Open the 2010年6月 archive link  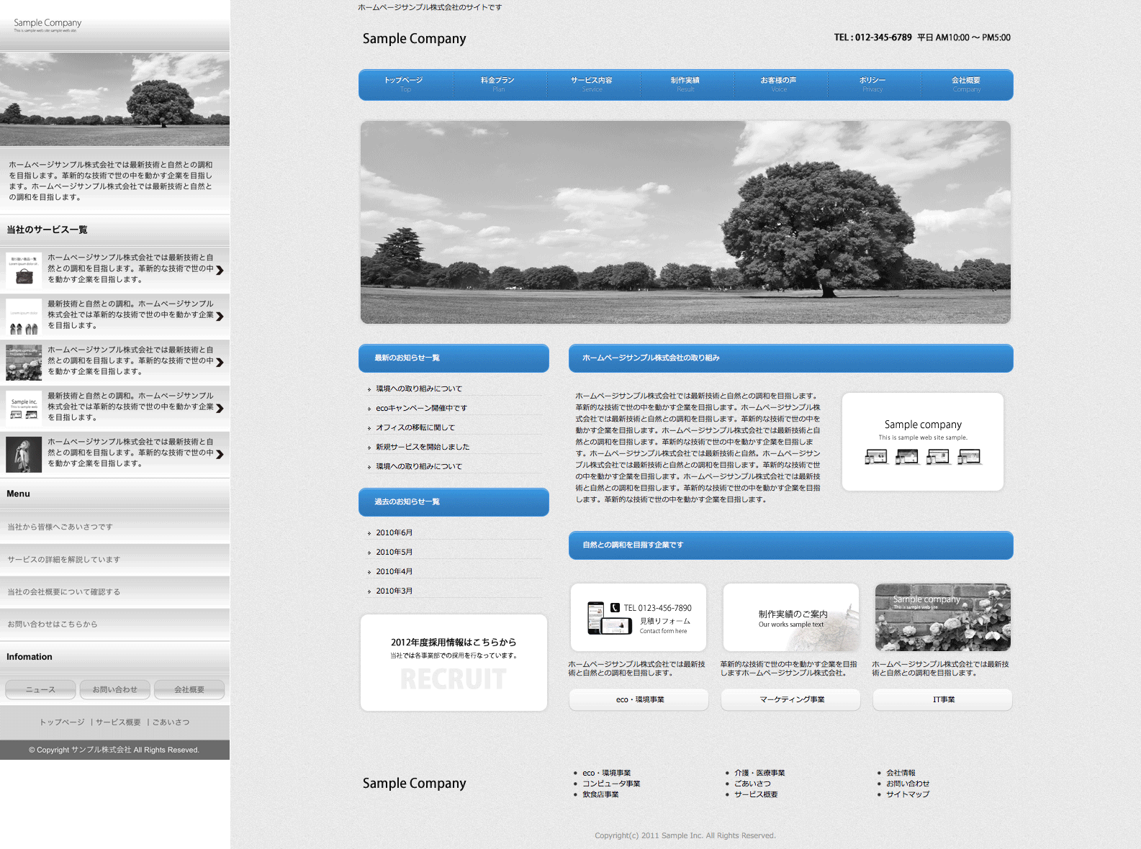click(x=394, y=532)
